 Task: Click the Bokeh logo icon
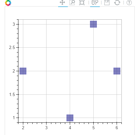click(8, 3)
